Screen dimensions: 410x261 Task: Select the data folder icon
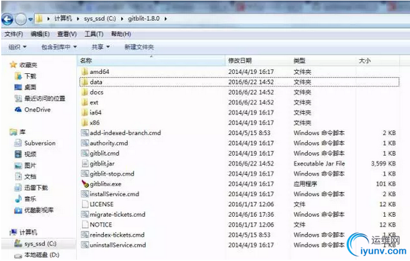click(84, 82)
